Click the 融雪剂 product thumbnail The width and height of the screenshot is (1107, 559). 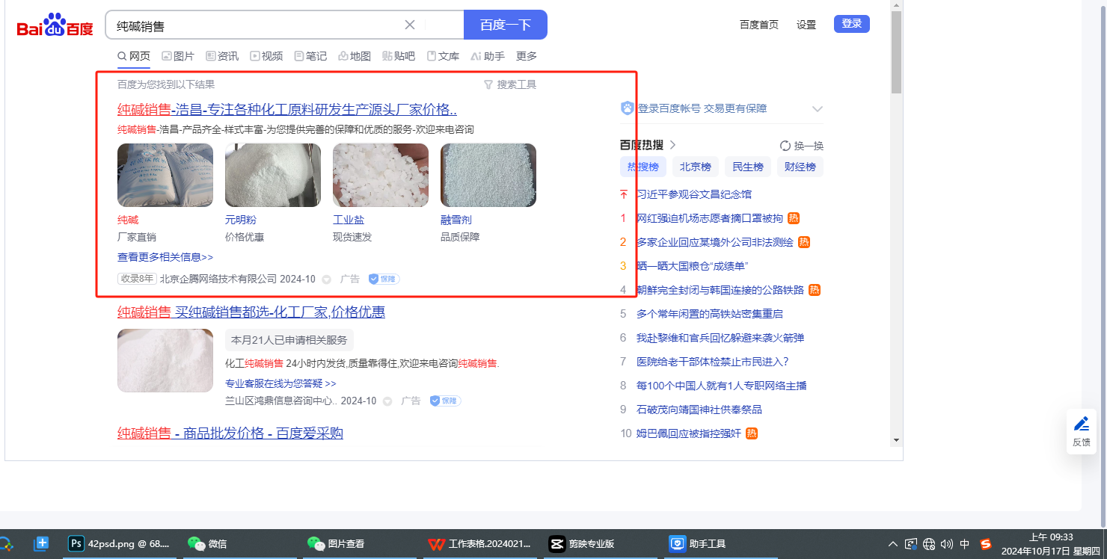point(488,175)
